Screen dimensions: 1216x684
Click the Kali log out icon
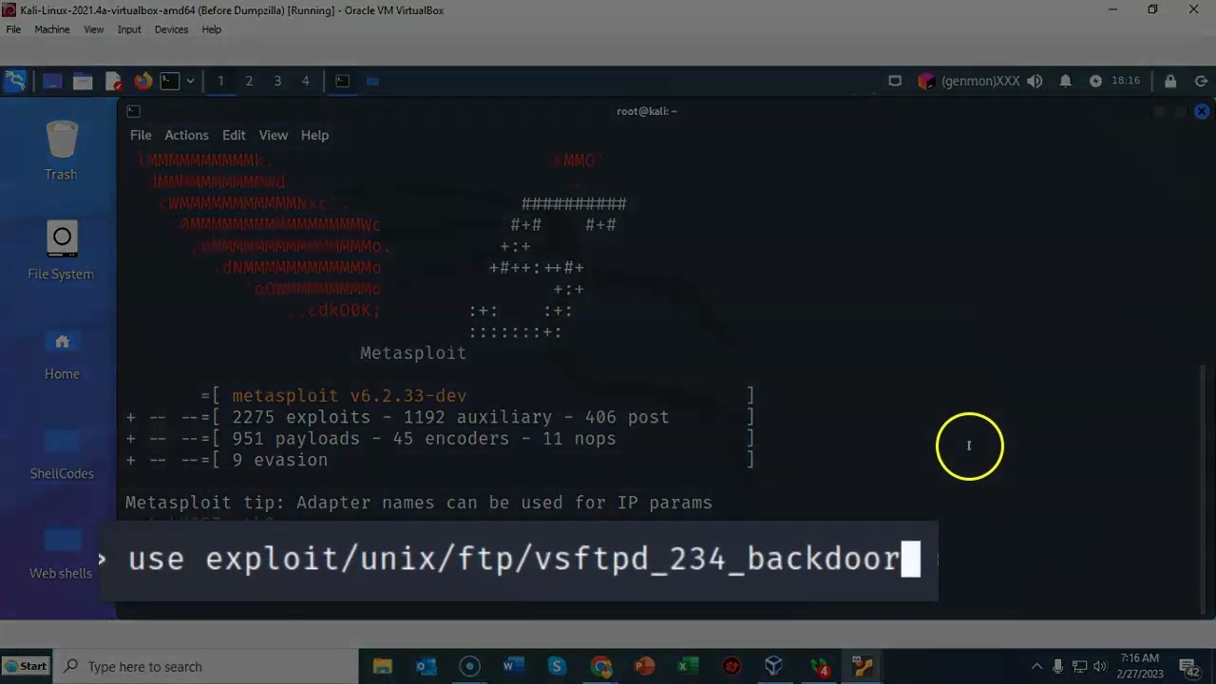[1201, 82]
